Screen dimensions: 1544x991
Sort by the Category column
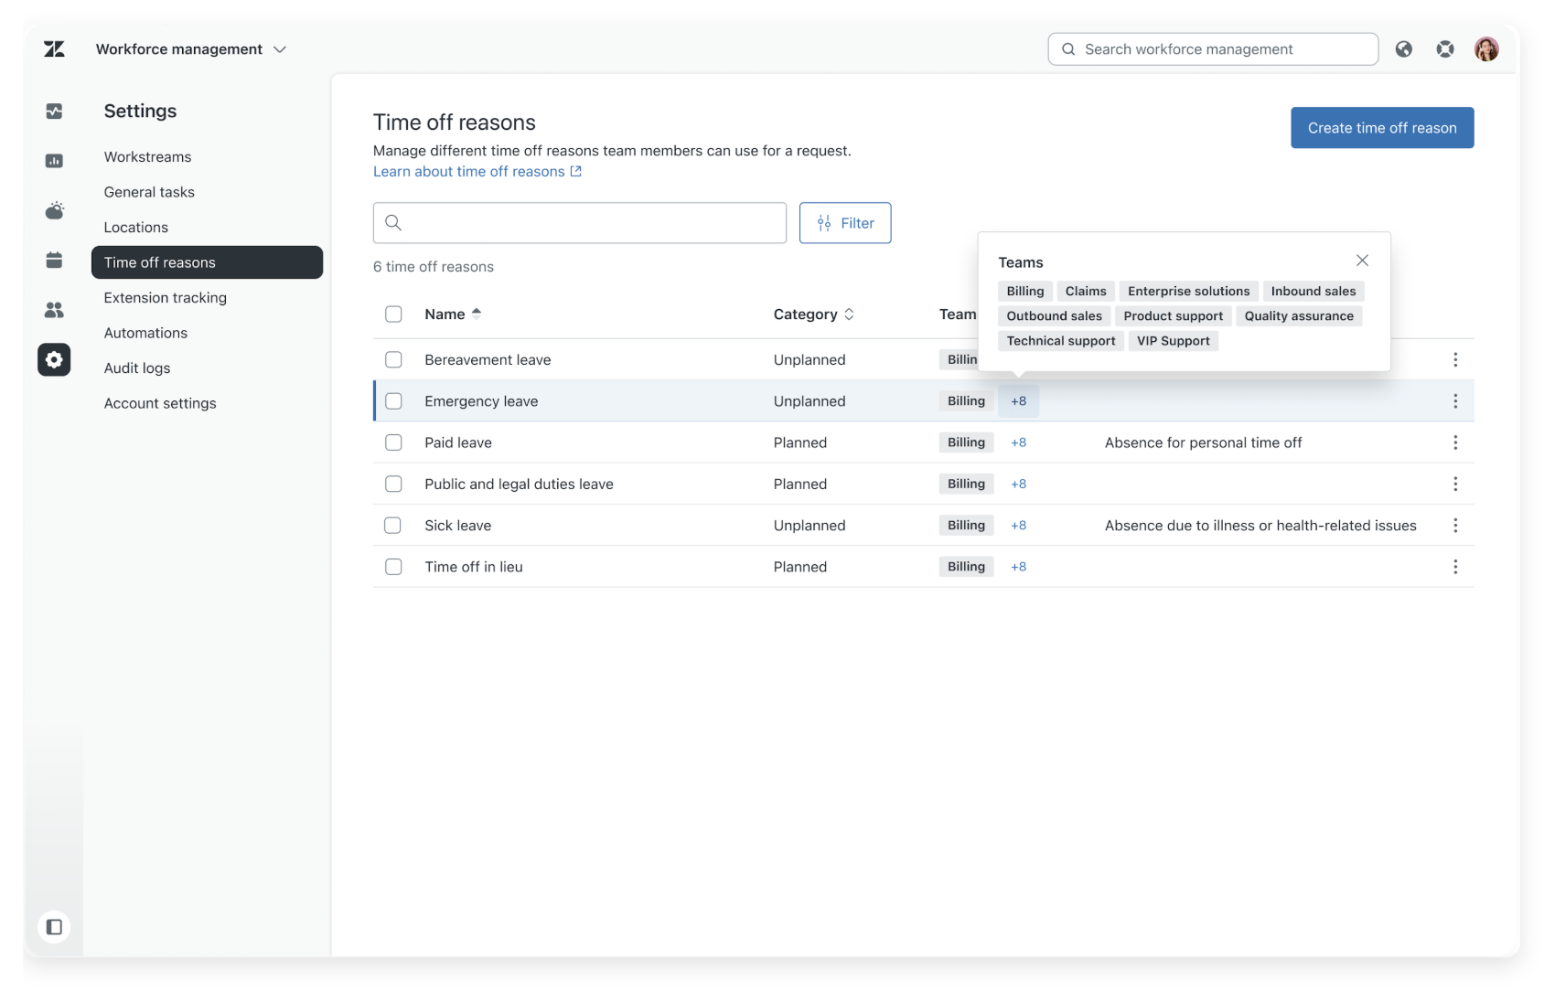[813, 314]
